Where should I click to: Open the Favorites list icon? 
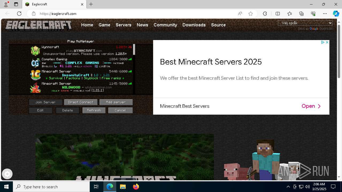click(x=290, y=14)
